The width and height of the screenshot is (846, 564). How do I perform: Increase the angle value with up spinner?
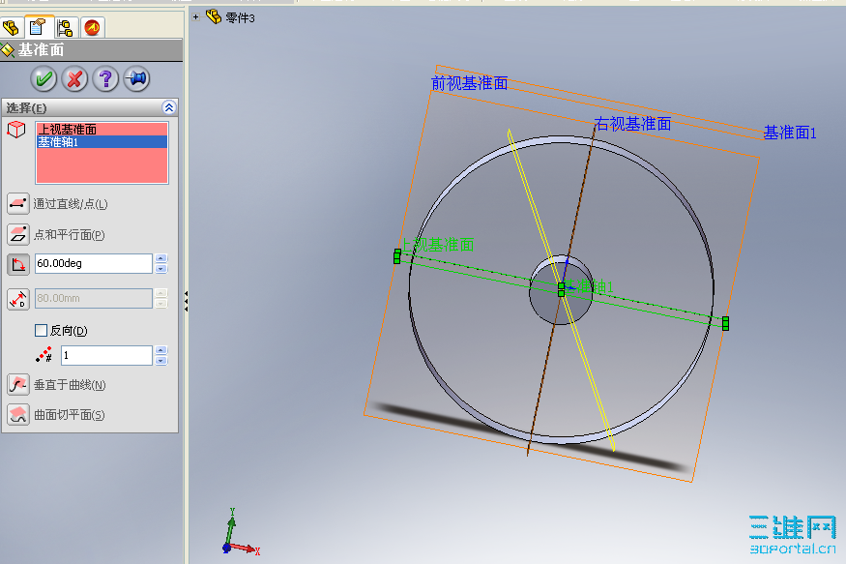click(x=160, y=258)
